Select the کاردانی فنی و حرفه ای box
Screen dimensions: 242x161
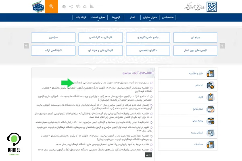[x=100, y=51]
